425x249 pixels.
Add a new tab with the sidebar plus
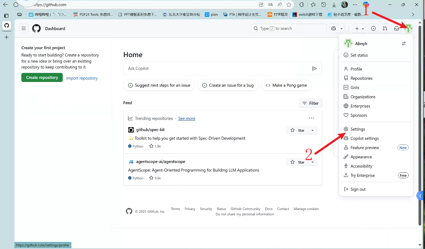[x=6, y=37]
